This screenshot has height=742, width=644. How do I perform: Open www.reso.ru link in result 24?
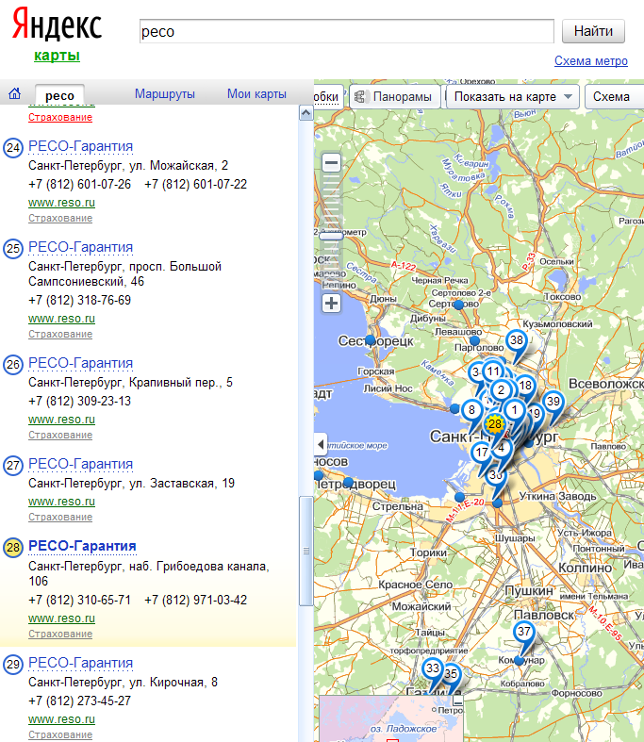click(x=61, y=203)
